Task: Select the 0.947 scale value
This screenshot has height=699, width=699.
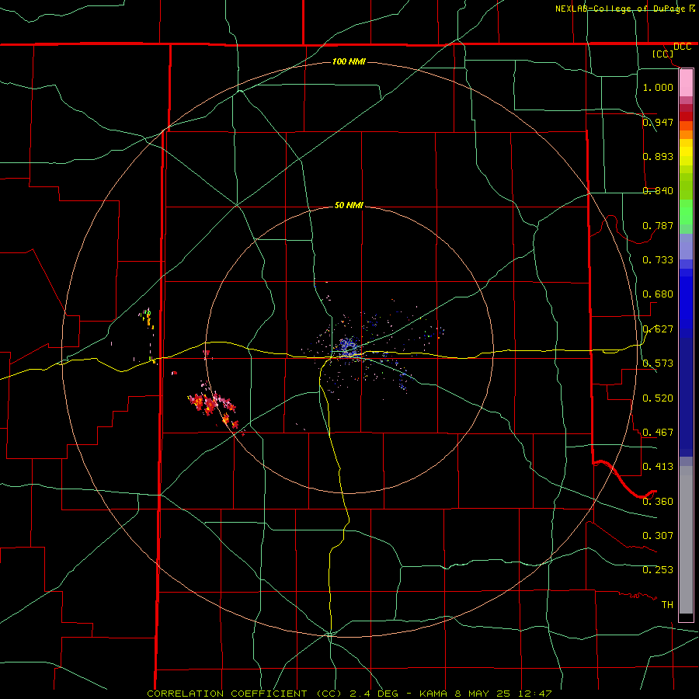Action: 658,122
